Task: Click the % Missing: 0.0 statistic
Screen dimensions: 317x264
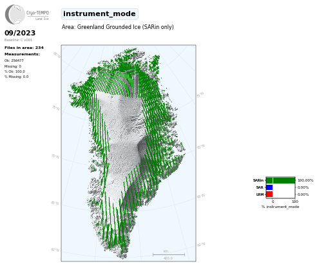Action: 16,77
